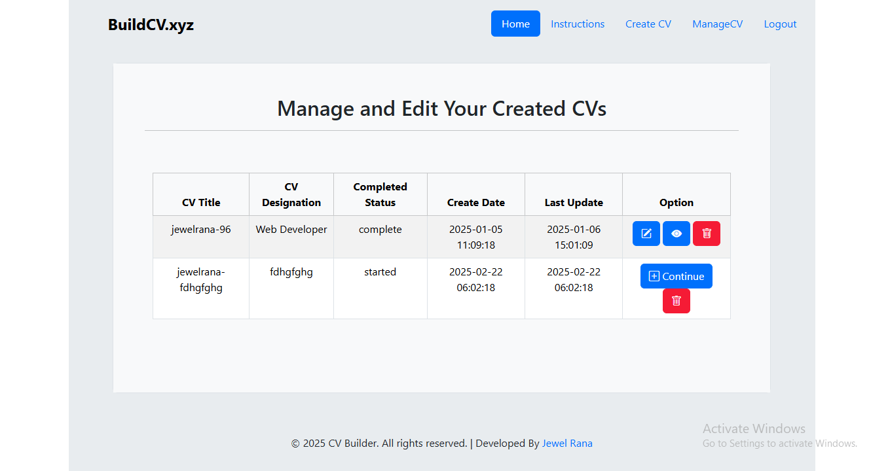871x471 pixels.
Task: Go to the Home page
Action: tap(515, 24)
